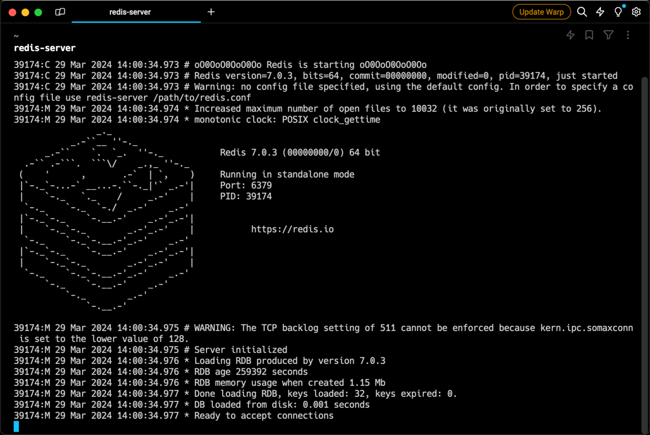Click the blue terminal cursor at bottom
This screenshot has height=435, width=650.
[16, 426]
